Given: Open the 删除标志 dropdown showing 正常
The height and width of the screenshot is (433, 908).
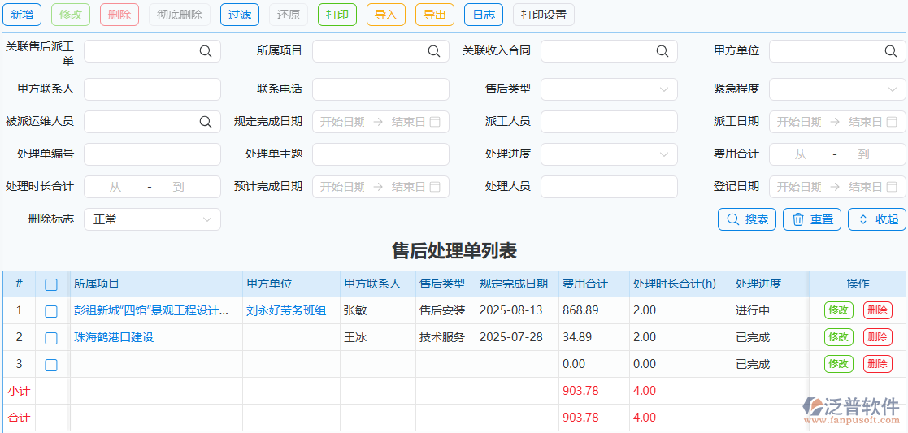Looking at the screenshot, I should coord(152,219).
